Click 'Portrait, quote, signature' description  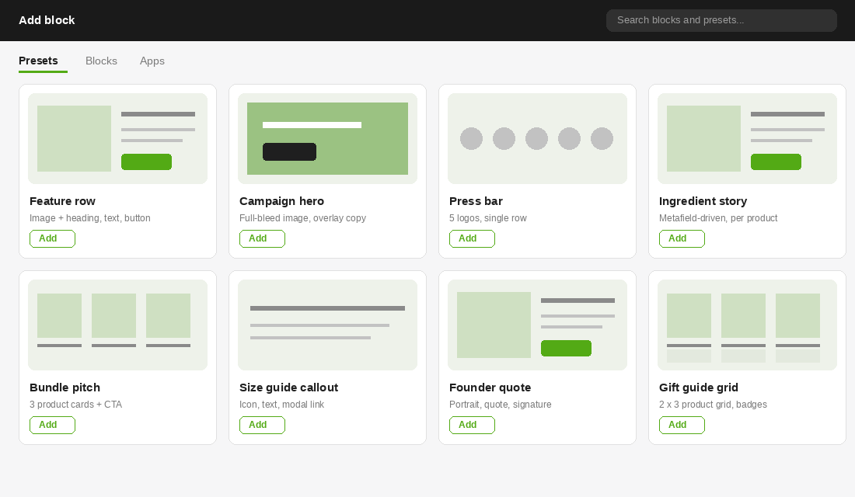(x=500, y=405)
